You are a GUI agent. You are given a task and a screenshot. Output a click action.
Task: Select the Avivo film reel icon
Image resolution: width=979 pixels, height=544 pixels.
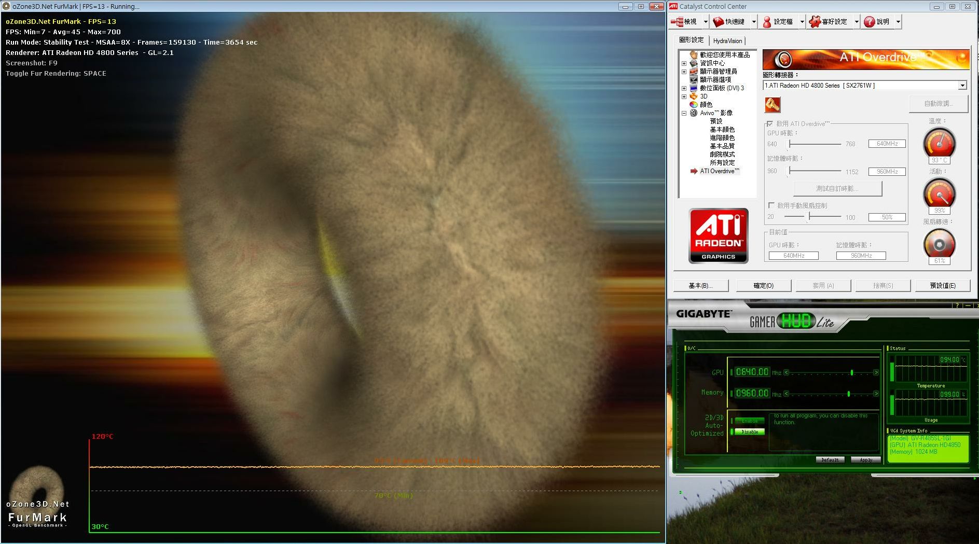pyautogui.click(x=694, y=113)
